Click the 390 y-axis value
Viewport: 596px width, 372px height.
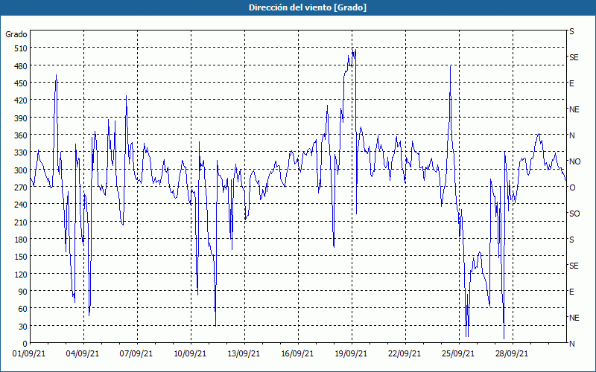click(x=20, y=118)
